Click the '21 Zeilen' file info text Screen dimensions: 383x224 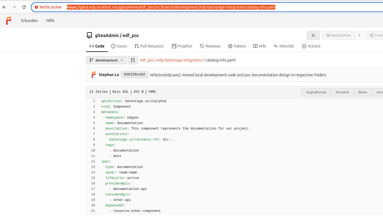[x=99, y=92]
